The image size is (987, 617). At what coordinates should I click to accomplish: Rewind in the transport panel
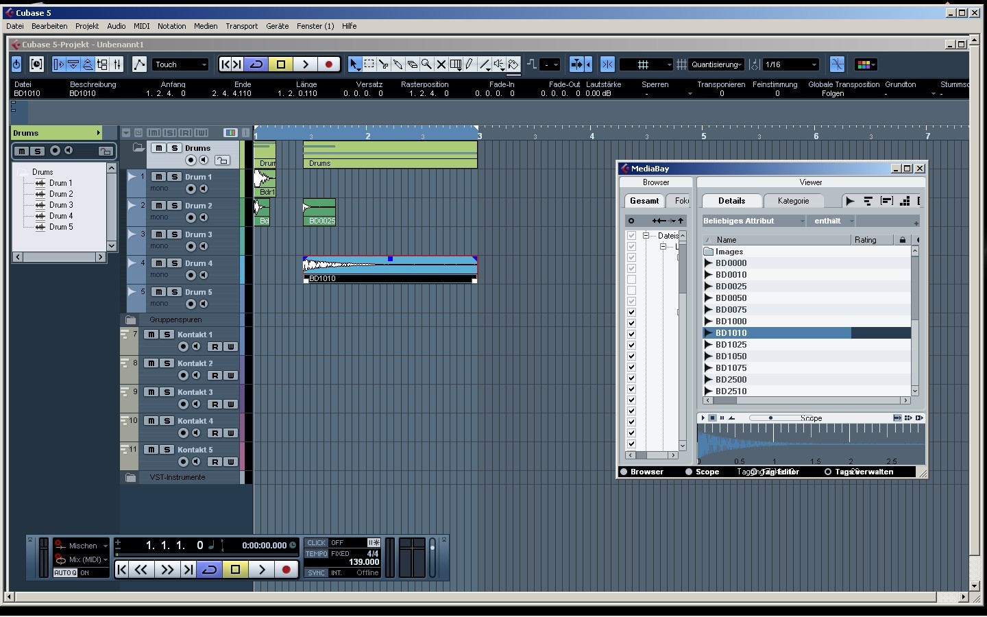pos(142,570)
